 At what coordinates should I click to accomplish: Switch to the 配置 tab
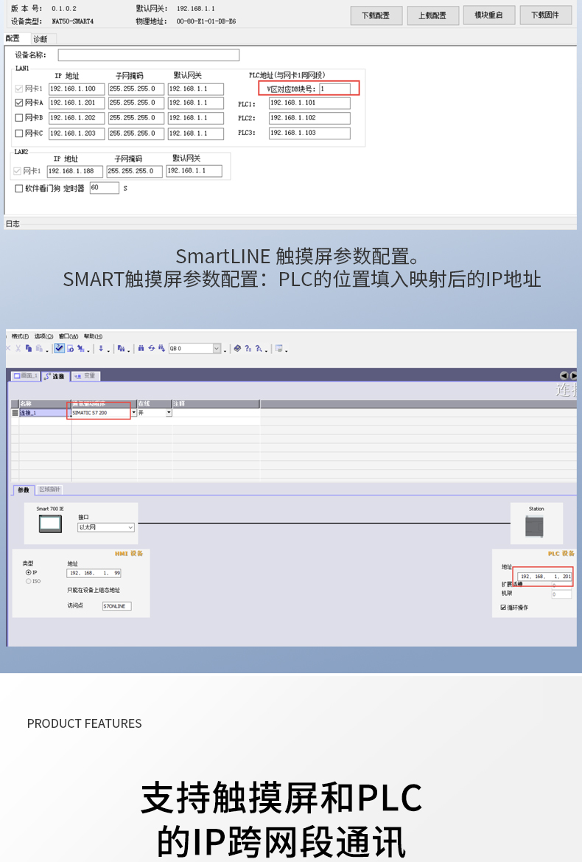pos(13,38)
